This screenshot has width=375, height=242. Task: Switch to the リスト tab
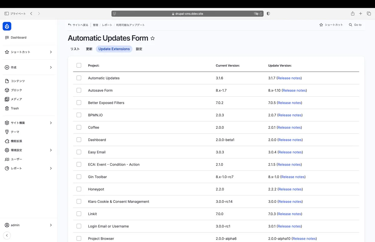tap(75, 49)
